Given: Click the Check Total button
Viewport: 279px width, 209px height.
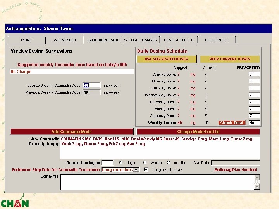Looking at the screenshot, I should [232, 123].
